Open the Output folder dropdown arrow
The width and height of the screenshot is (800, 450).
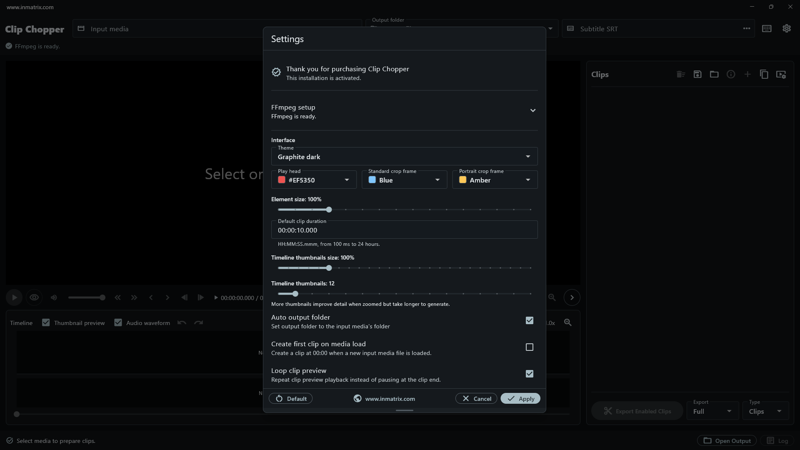coord(550,29)
